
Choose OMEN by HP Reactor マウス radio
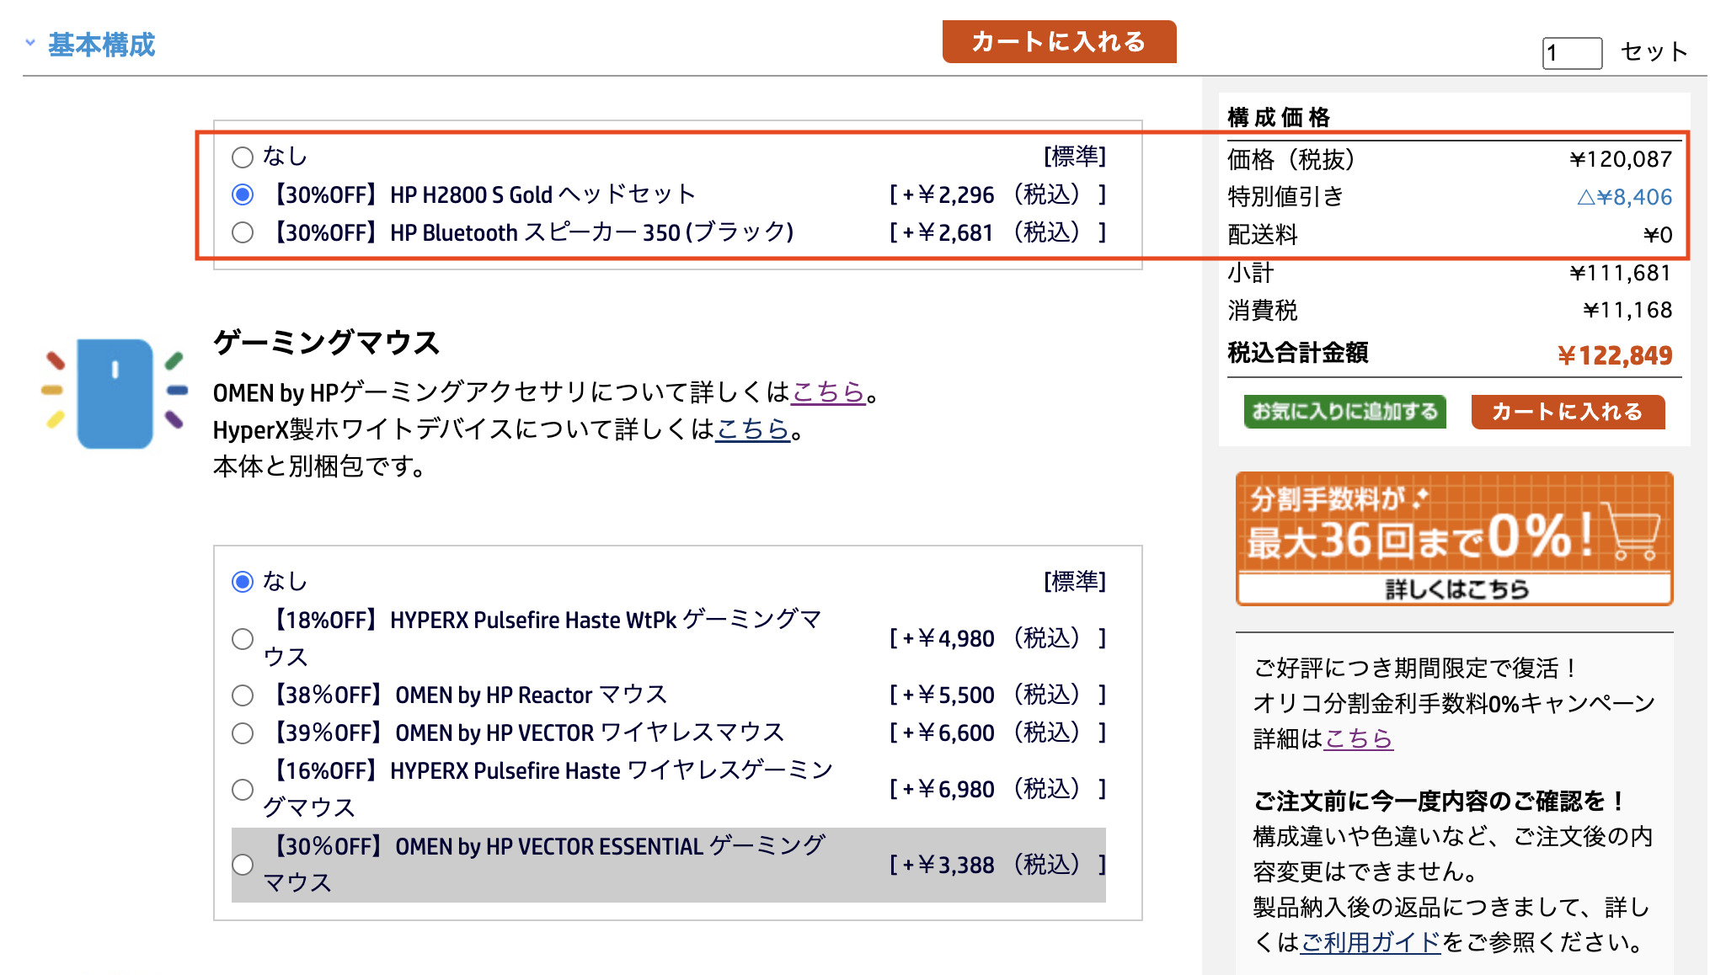tap(243, 695)
